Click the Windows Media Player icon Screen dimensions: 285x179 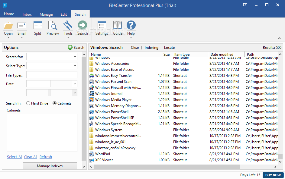click(92, 100)
